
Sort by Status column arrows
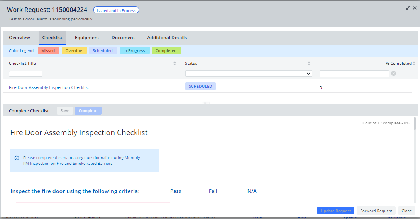tap(309, 64)
